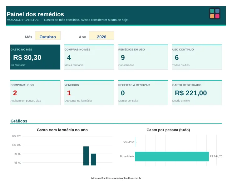Click the Gasto registrado value R$ 221,00

pyautogui.click(x=191, y=93)
